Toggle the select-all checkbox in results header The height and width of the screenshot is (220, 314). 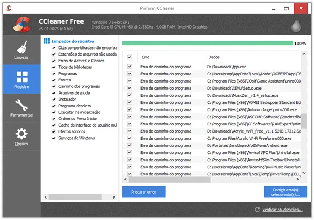point(129,57)
